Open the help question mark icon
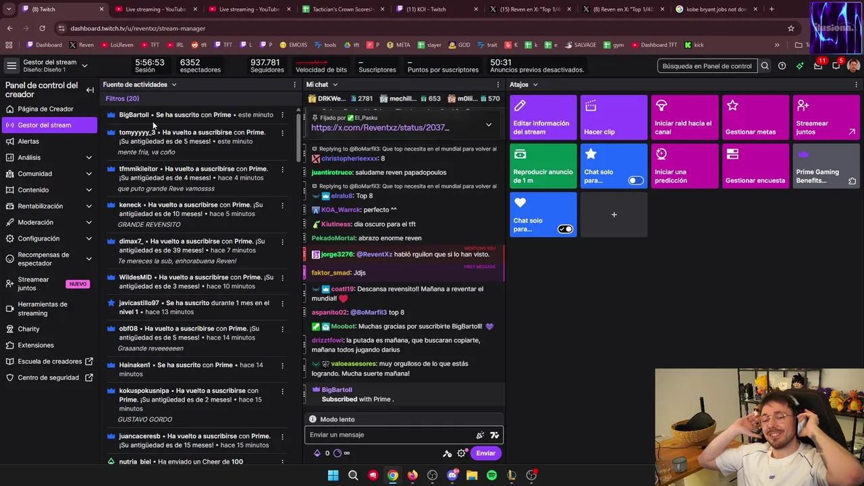864x486 pixels. pyautogui.click(x=782, y=66)
